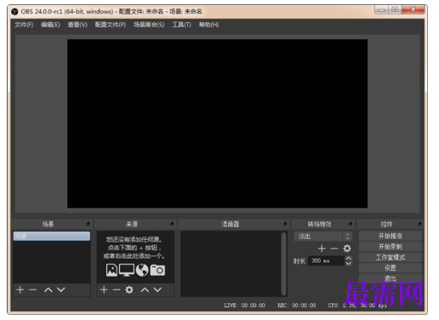Click the display capture monitor icon
The height and width of the screenshot is (320, 439).
tap(127, 270)
